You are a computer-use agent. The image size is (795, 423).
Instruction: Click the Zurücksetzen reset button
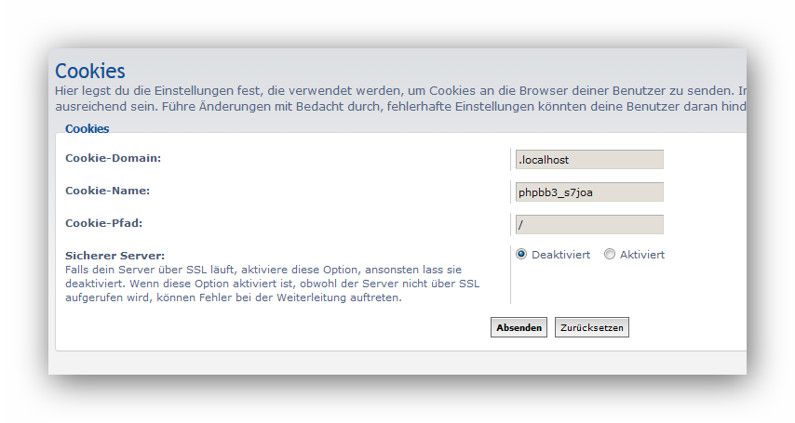click(x=592, y=327)
